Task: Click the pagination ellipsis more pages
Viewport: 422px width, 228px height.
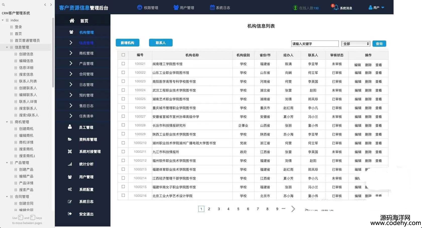Action: [x=283, y=208]
